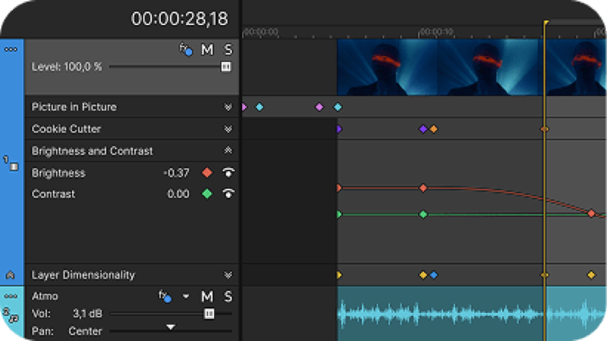Select the video clip thumbnail
The image size is (607, 341).
point(471,67)
